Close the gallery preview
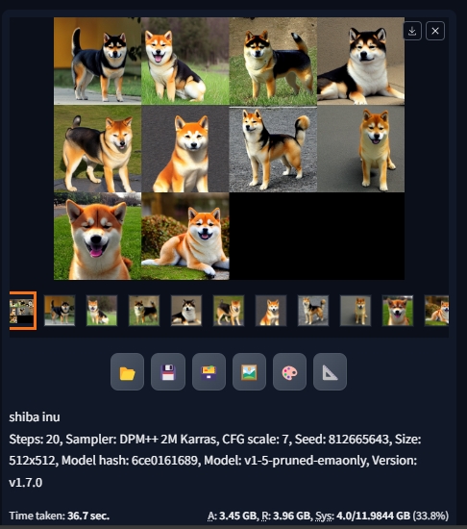The image size is (467, 529). (435, 31)
